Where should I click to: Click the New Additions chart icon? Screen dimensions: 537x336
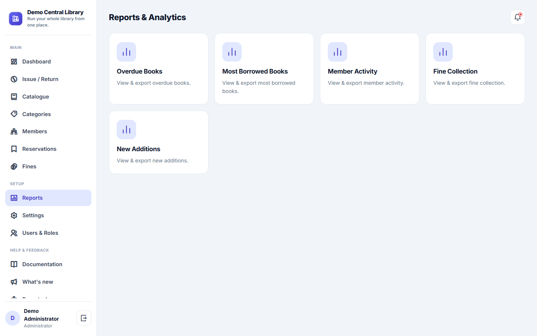(x=126, y=130)
